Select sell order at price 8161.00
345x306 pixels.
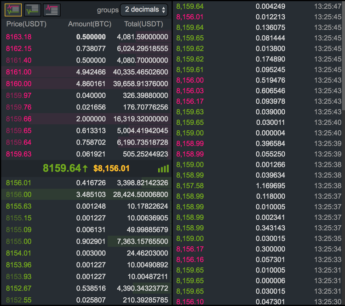coord(86,72)
